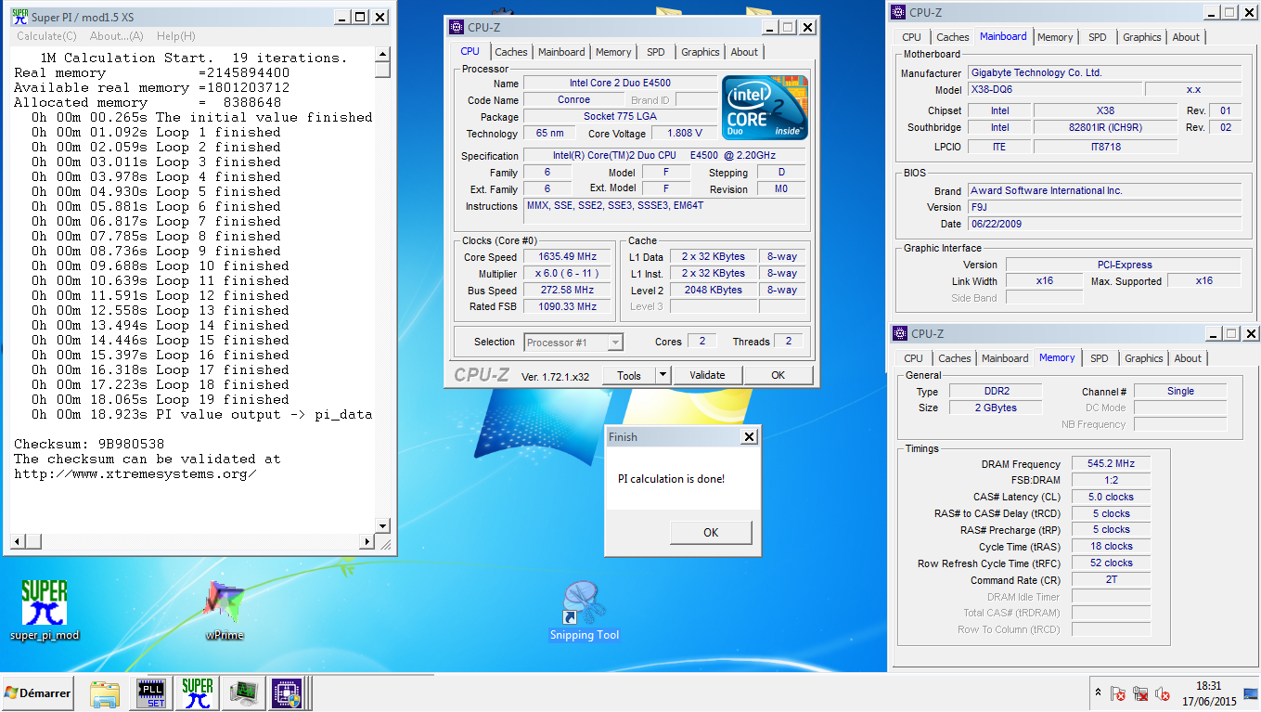Open the About...(A) menu in Super PI

[x=116, y=36]
